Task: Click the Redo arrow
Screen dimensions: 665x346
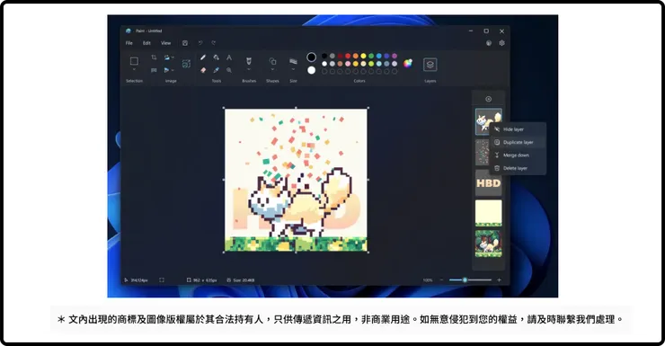Action: pyautogui.click(x=214, y=43)
